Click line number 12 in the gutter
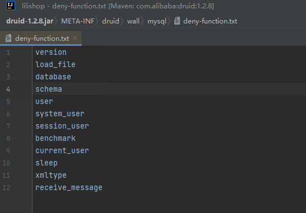 tap(6, 188)
